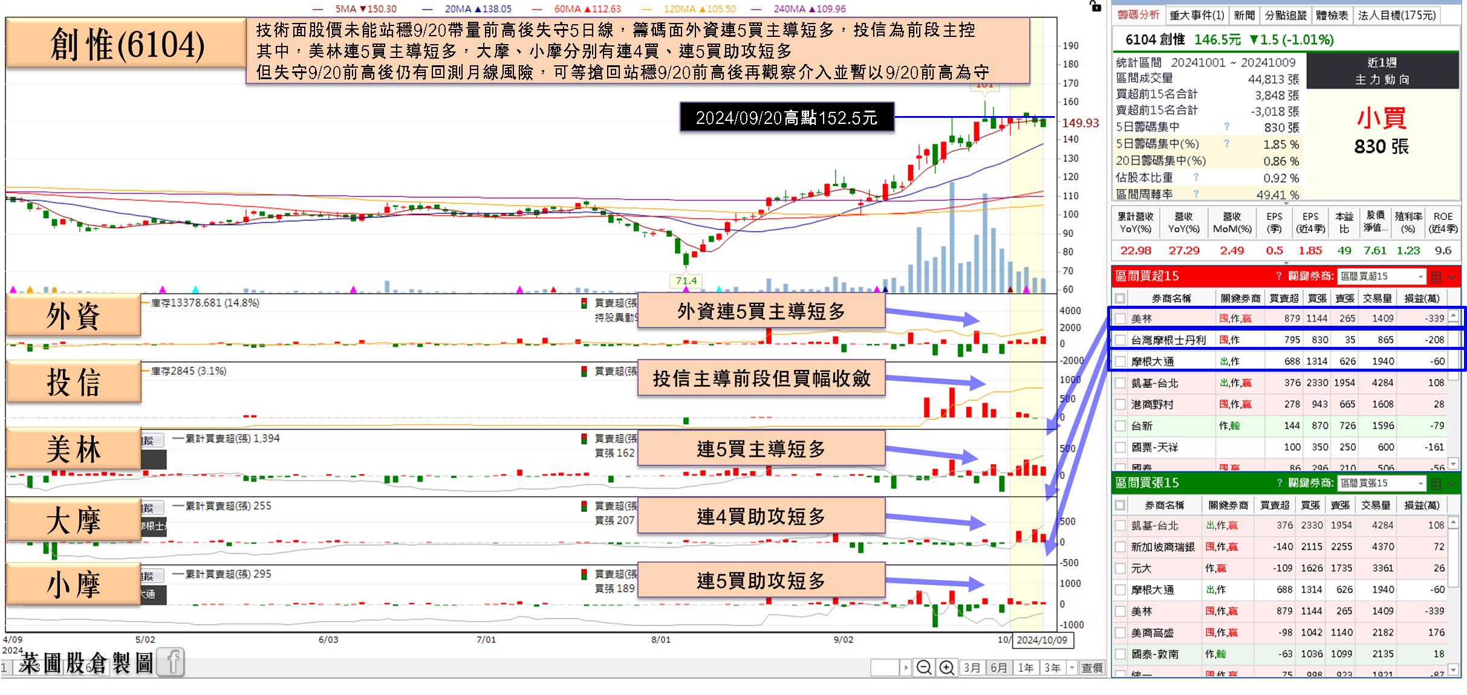Switch to the 新聞 tab

point(1244,15)
